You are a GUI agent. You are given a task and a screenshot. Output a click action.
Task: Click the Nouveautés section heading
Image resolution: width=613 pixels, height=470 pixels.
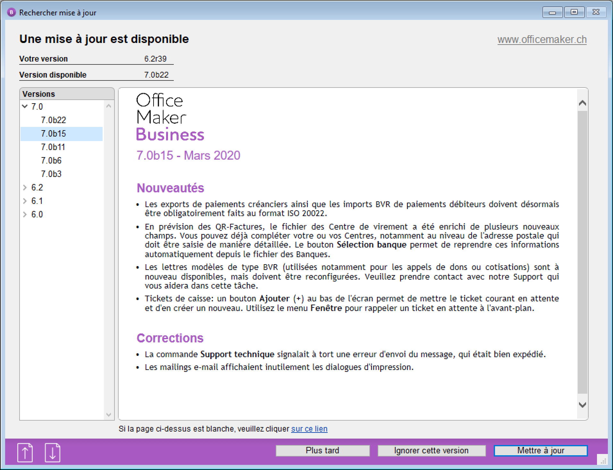[x=171, y=188]
